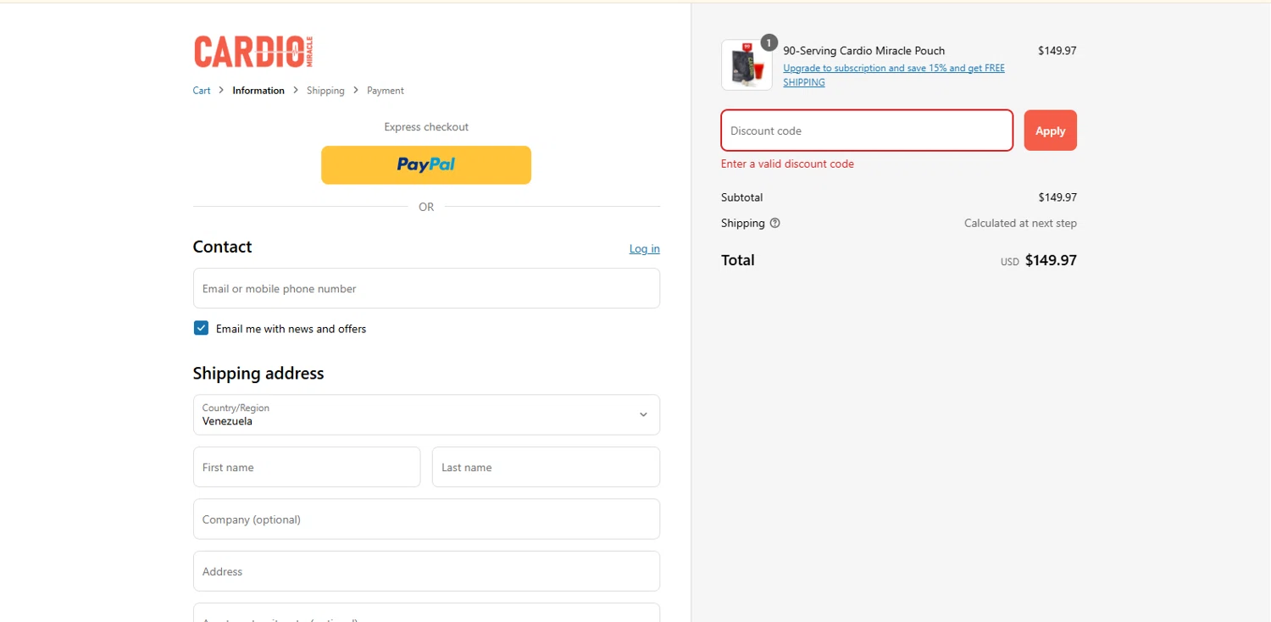Click the Log in link
This screenshot has width=1271, height=622.
[x=644, y=248]
